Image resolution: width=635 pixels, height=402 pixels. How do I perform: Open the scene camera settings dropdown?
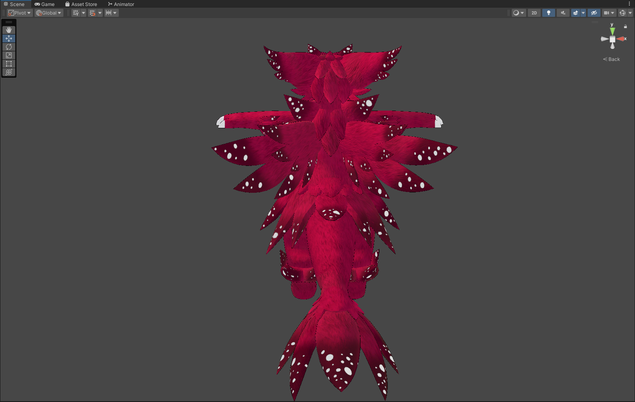click(609, 13)
